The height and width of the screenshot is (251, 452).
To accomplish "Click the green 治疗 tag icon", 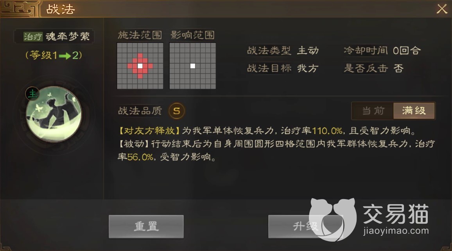I will (x=33, y=37).
